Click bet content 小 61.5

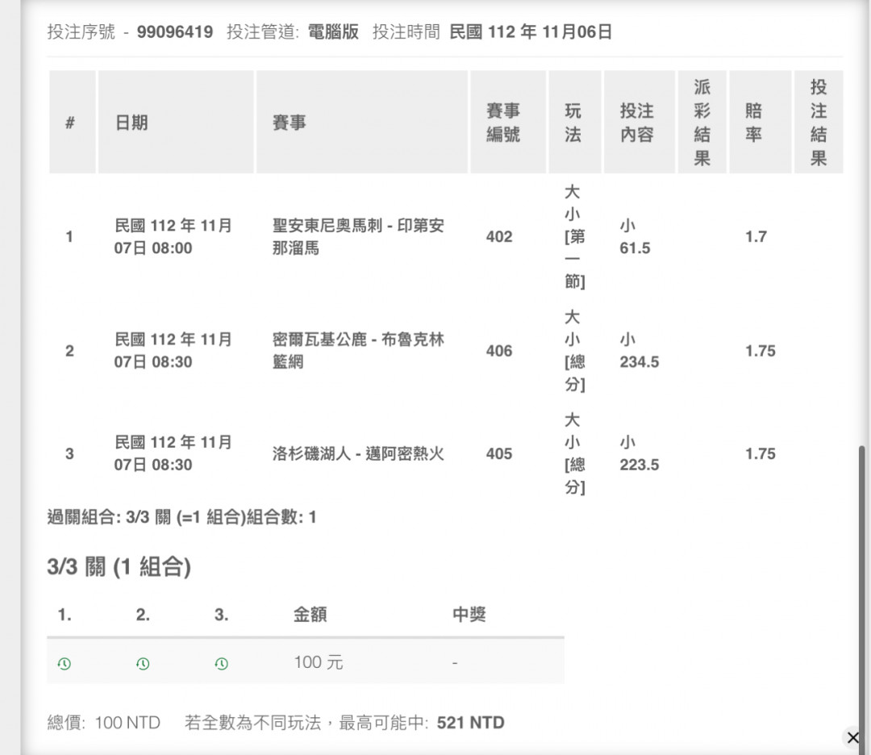(x=635, y=236)
